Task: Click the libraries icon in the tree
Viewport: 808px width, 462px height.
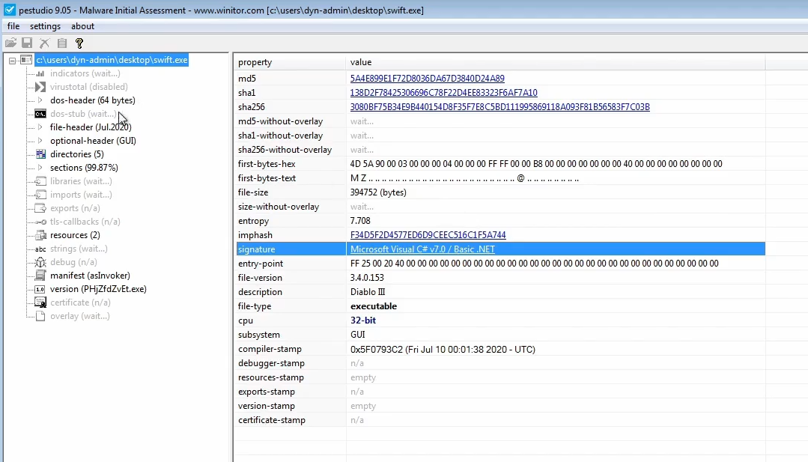Action: click(x=40, y=181)
